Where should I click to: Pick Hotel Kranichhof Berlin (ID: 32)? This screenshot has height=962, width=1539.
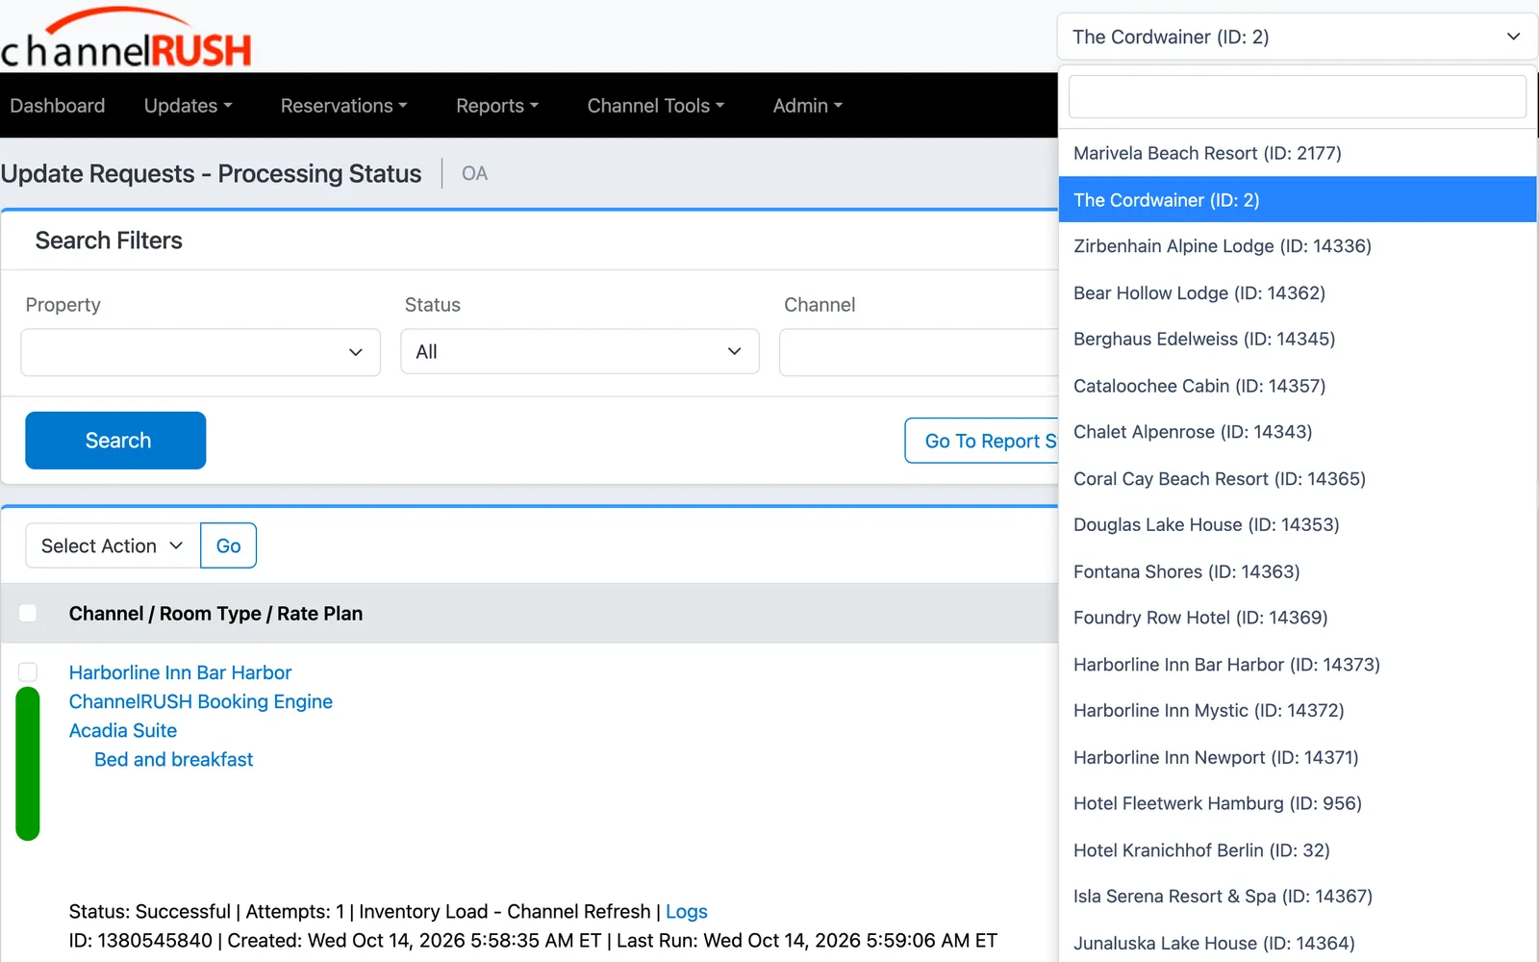click(x=1297, y=849)
